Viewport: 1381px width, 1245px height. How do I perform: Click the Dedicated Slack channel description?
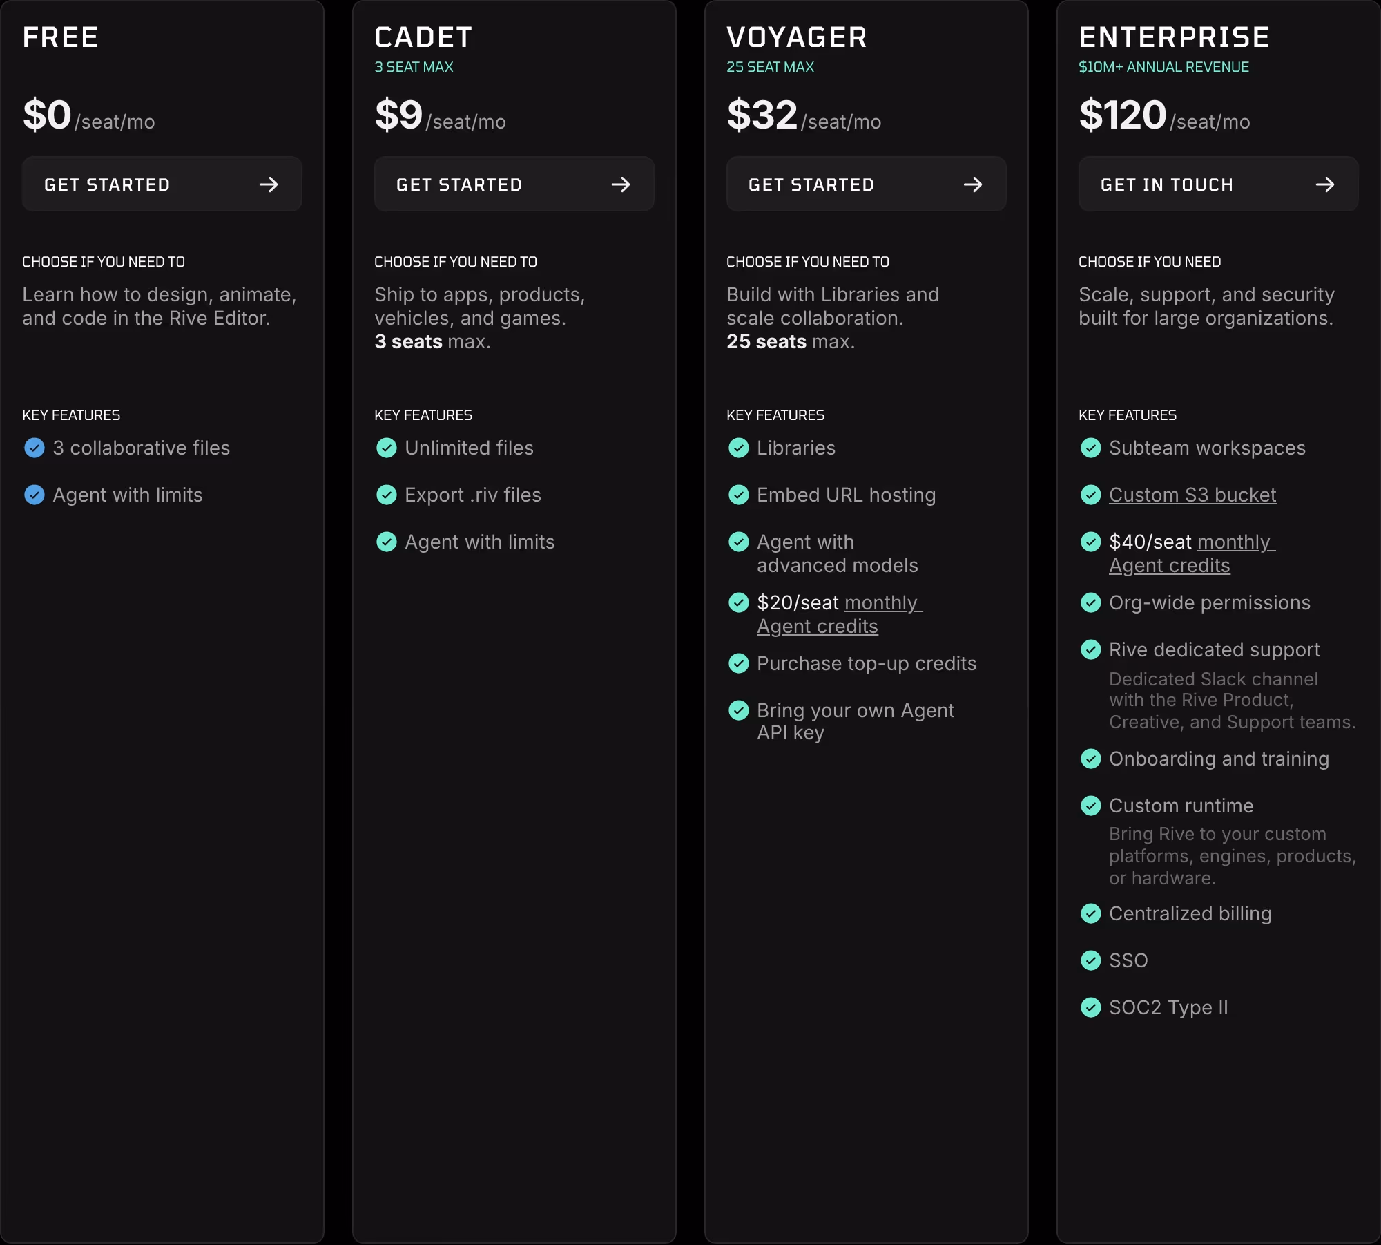point(1233,701)
